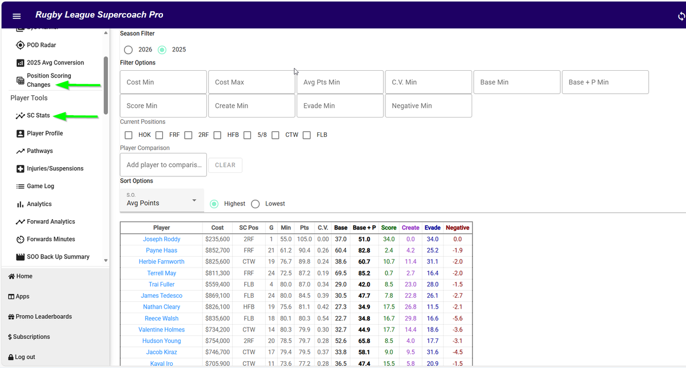Choose the Highest sort order radio

point(214,204)
